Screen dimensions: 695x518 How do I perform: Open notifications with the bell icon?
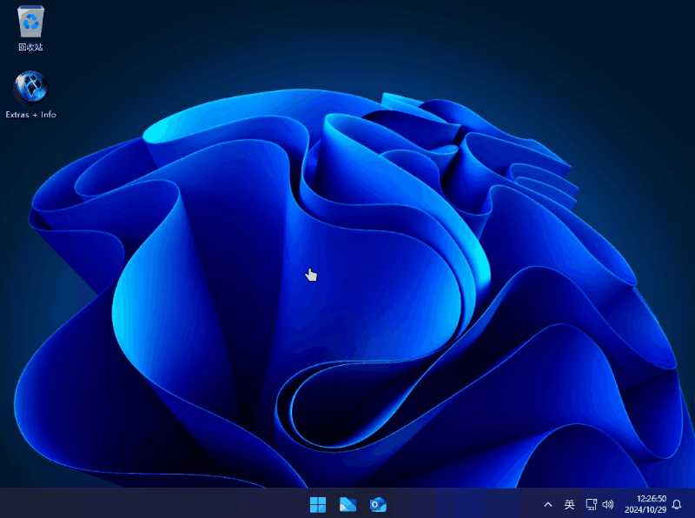pos(677,504)
